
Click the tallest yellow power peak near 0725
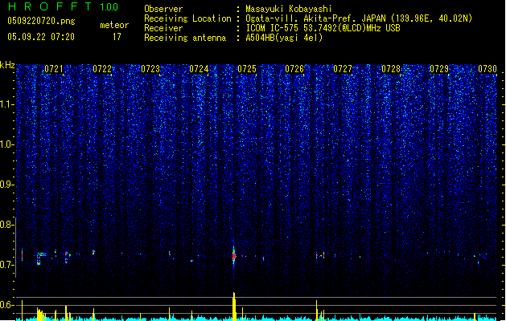click(x=234, y=307)
